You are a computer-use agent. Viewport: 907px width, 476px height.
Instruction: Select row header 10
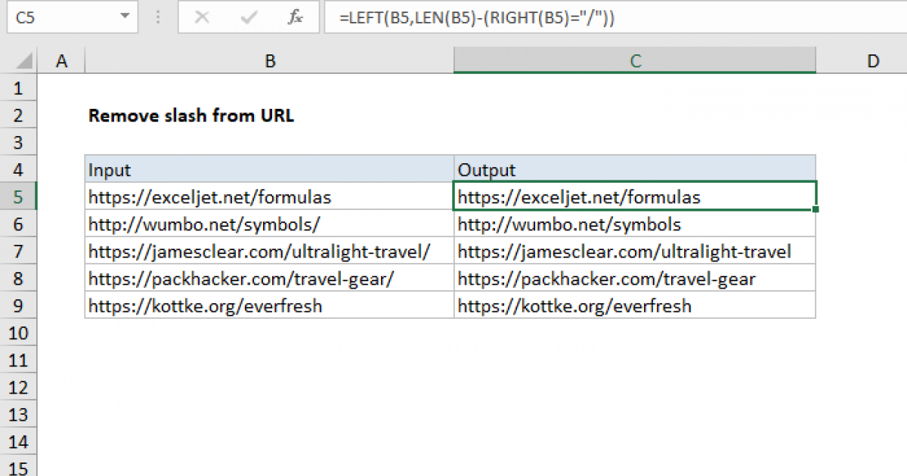(x=19, y=332)
